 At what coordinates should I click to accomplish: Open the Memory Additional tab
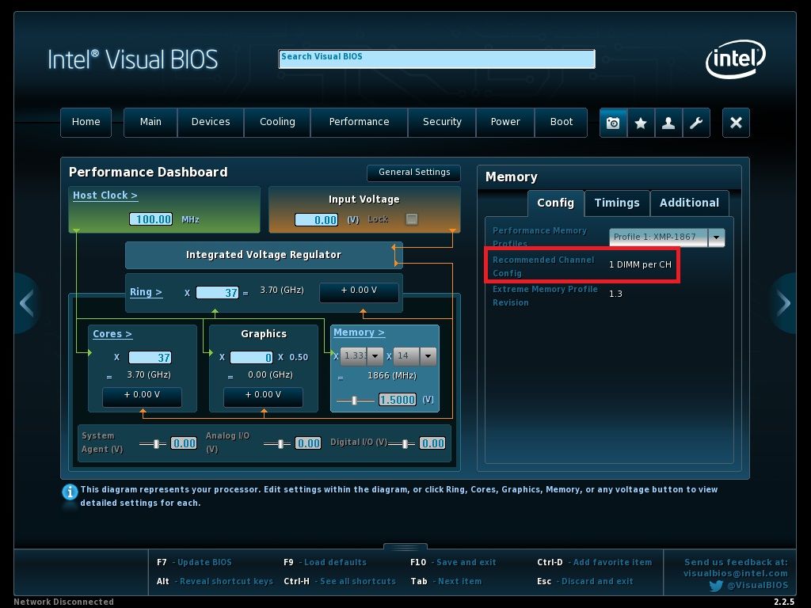tap(690, 203)
